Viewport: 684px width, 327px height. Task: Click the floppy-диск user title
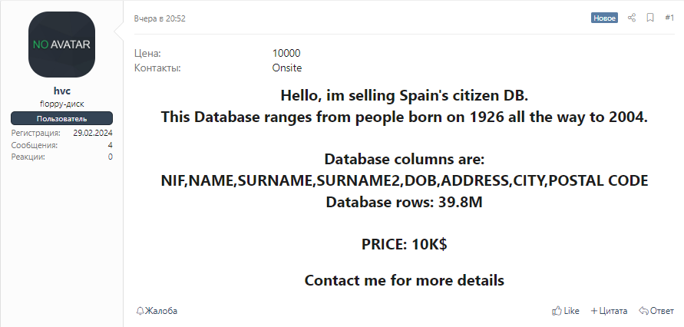pos(62,104)
